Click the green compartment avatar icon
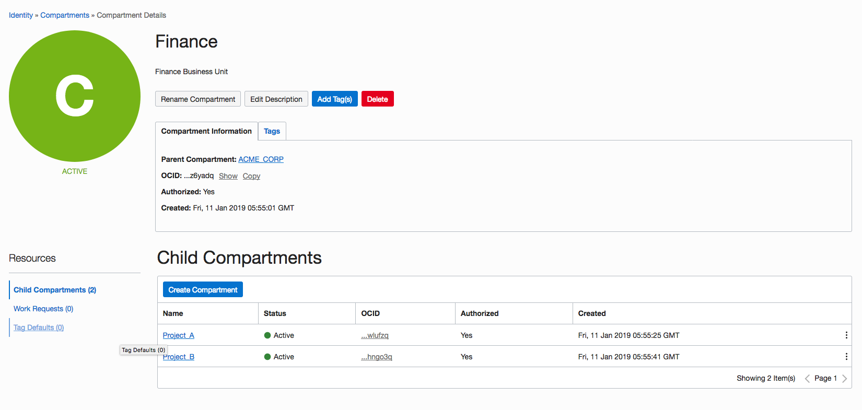Image resolution: width=862 pixels, height=410 pixels. (x=75, y=96)
